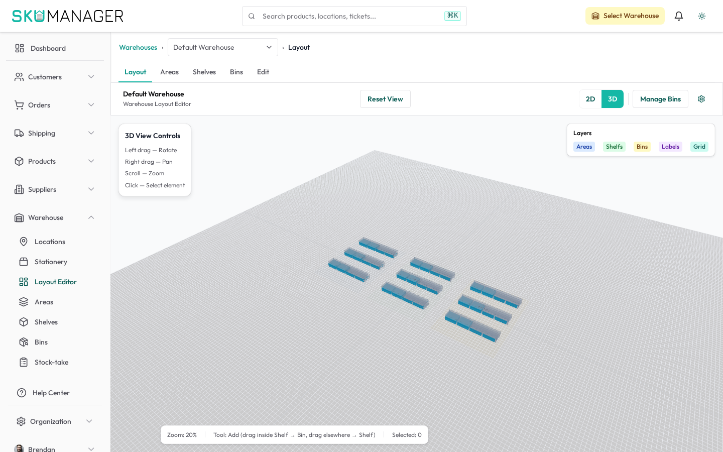Toggle the Shelfs layer
This screenshot has width=723, height=452.
click(614, 147)
